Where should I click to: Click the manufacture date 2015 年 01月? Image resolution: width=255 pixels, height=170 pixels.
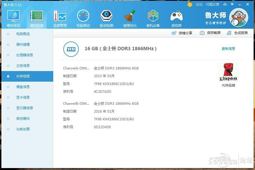[x=104, y=76]
